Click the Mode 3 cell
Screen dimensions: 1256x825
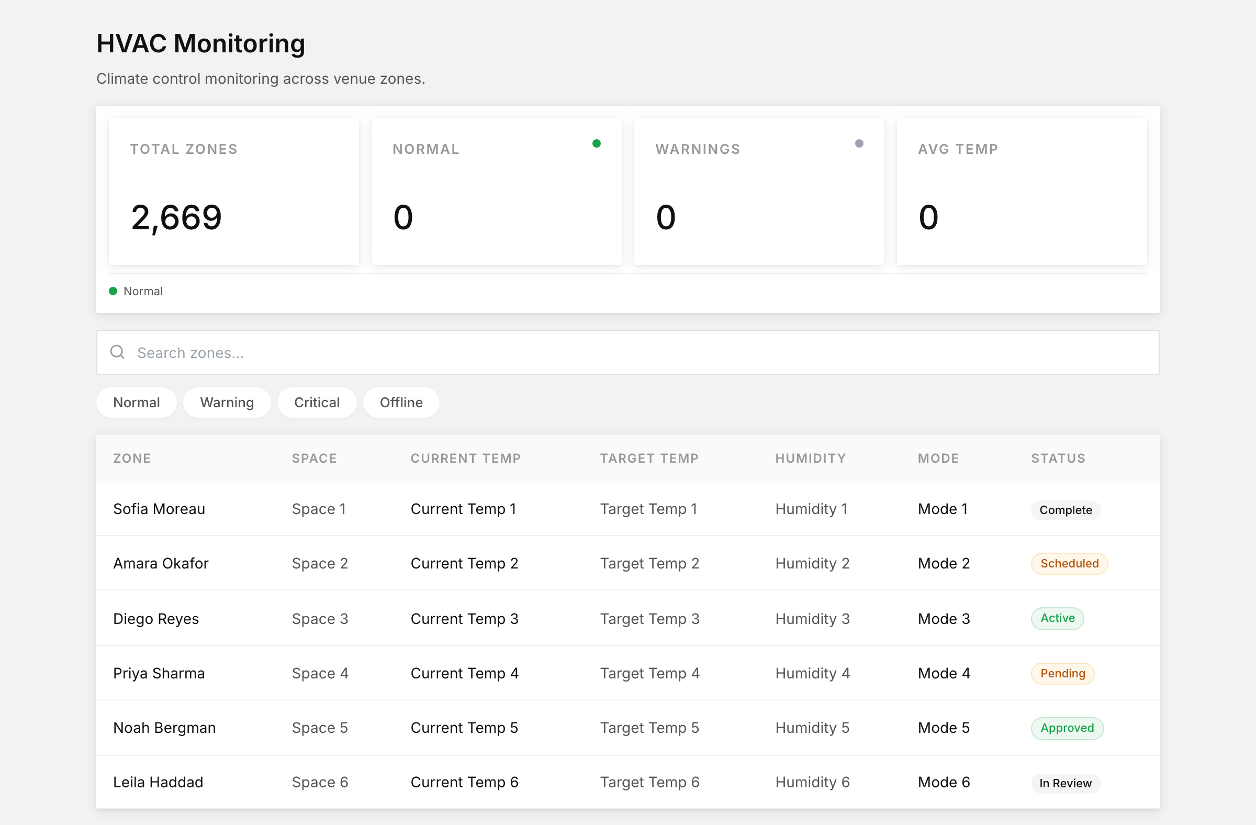[944, 619]
